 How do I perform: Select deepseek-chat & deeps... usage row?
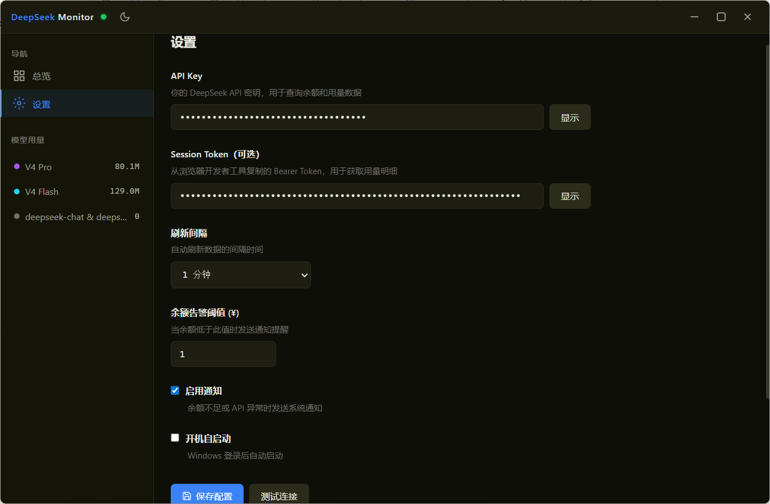click(x=77, y=217)
